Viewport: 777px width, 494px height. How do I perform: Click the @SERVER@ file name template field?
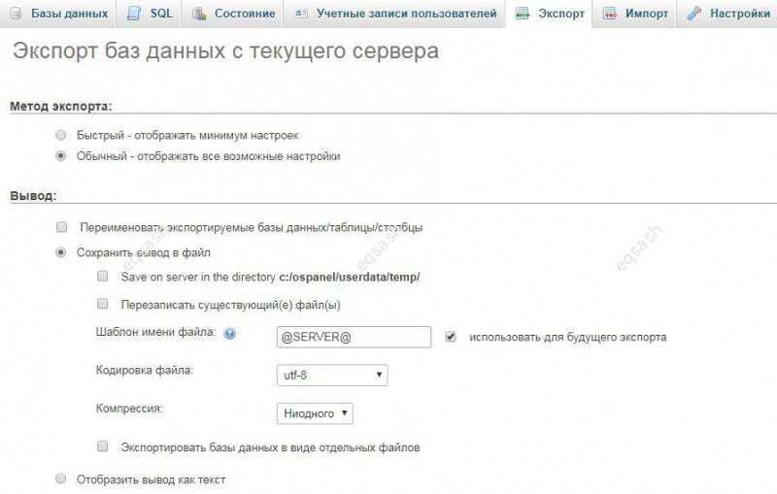[x=354, y=337]
